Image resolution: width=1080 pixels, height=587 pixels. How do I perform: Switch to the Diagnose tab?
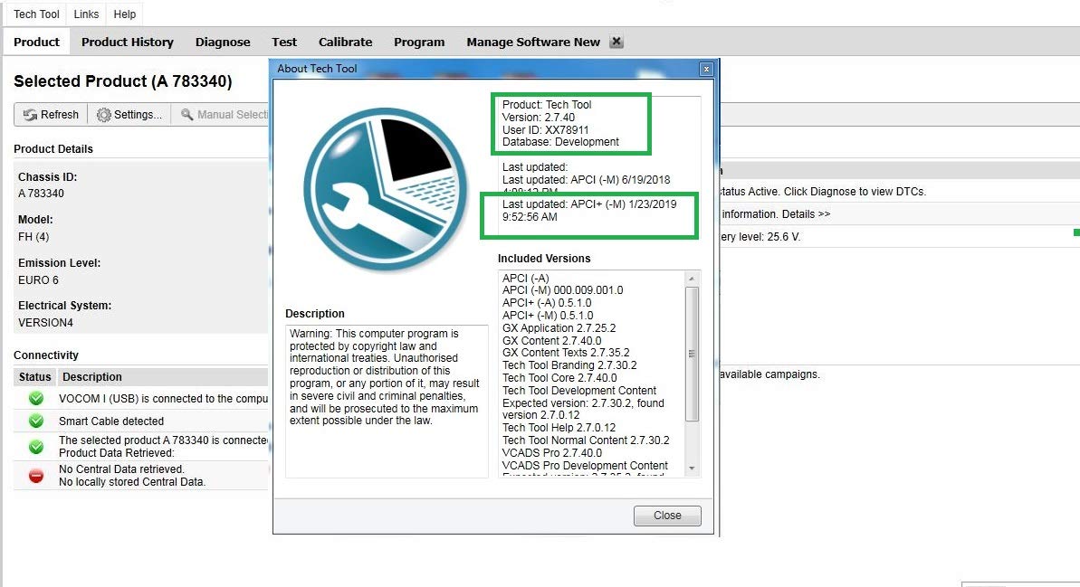pyautogui.click(x=223, y=42)
